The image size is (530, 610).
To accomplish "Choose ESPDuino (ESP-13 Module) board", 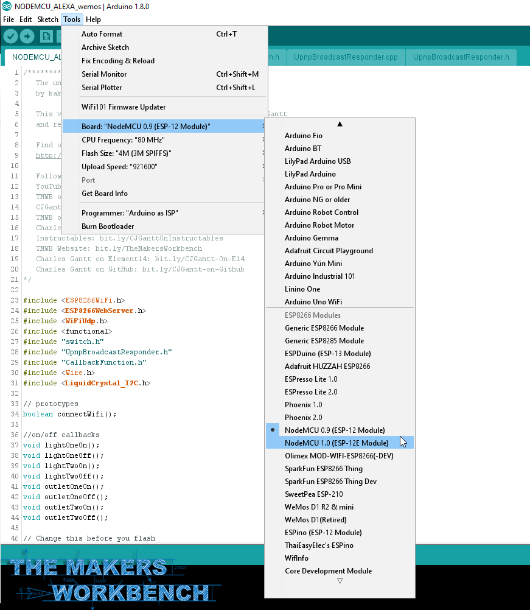I will point(340,353).
